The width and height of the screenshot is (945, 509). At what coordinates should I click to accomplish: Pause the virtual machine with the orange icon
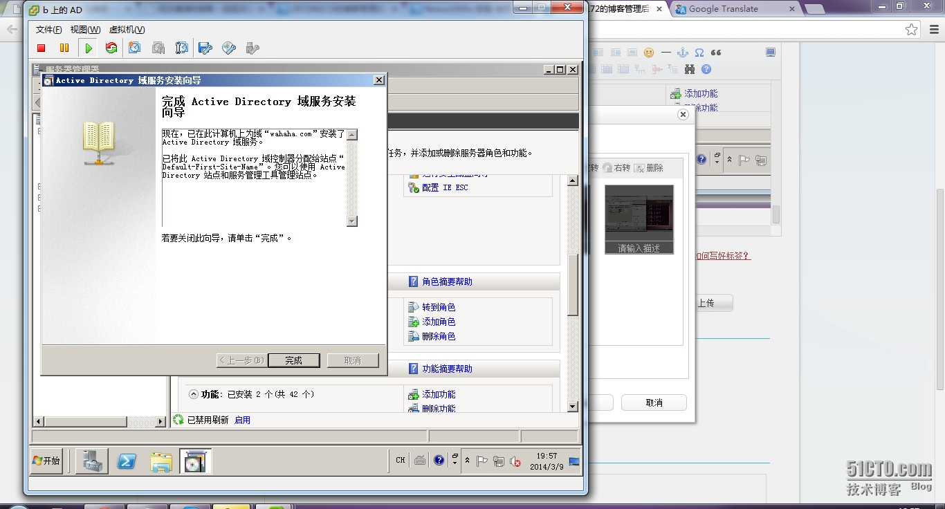coord(64,48)
